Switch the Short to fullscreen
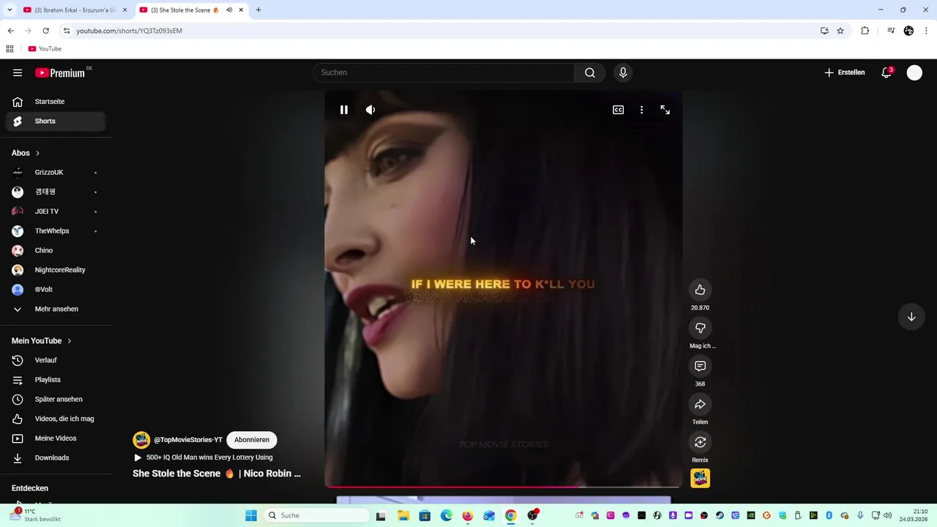The height and width of the screenshot is (527, 937). pos(665,110)
